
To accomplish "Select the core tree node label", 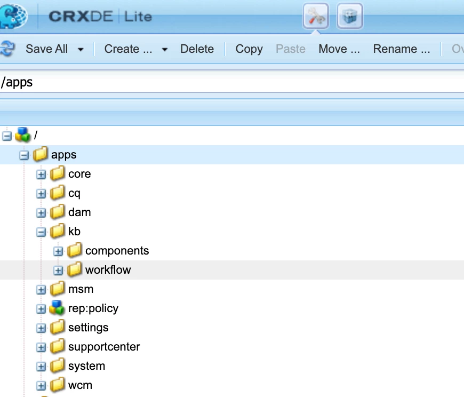I will (79, 174).
